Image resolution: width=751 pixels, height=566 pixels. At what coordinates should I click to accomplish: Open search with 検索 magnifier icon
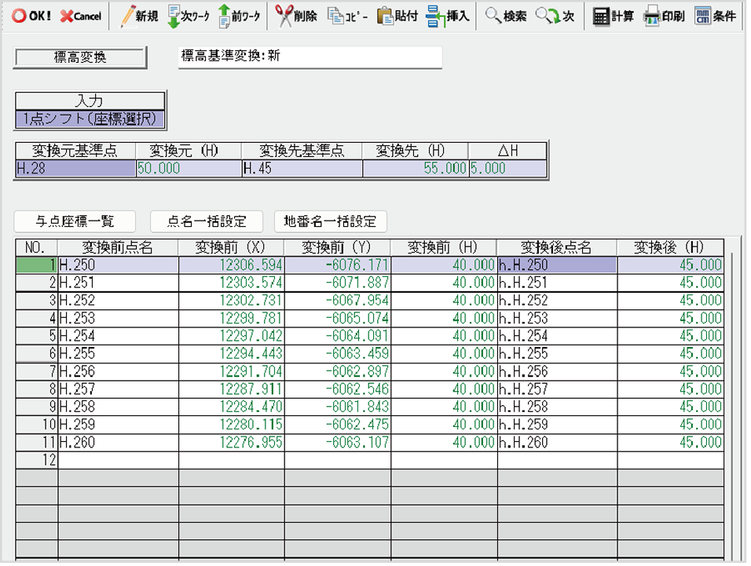click(x=506, y=16)
